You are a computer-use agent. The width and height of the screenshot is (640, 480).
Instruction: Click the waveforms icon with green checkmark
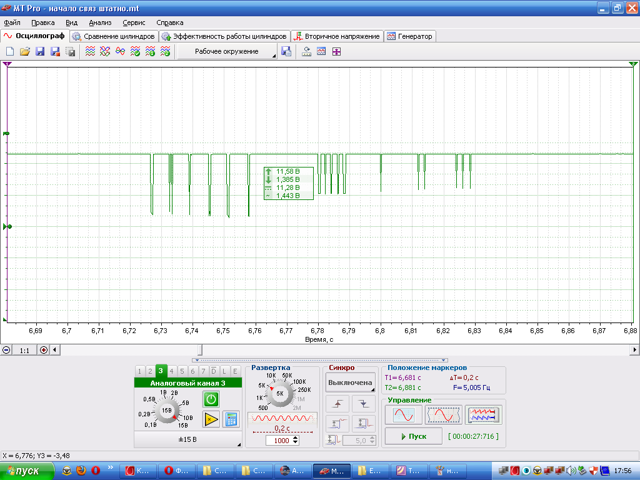135,51
